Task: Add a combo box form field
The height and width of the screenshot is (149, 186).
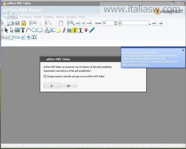Action: (x=17, y=37)
